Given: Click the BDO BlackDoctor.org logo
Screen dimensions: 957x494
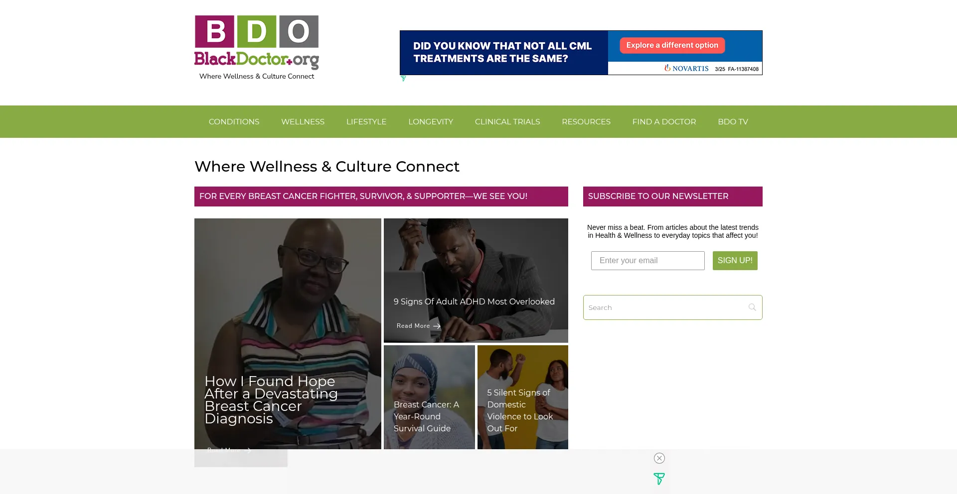Looking at the screenshot, I should 256,42.
